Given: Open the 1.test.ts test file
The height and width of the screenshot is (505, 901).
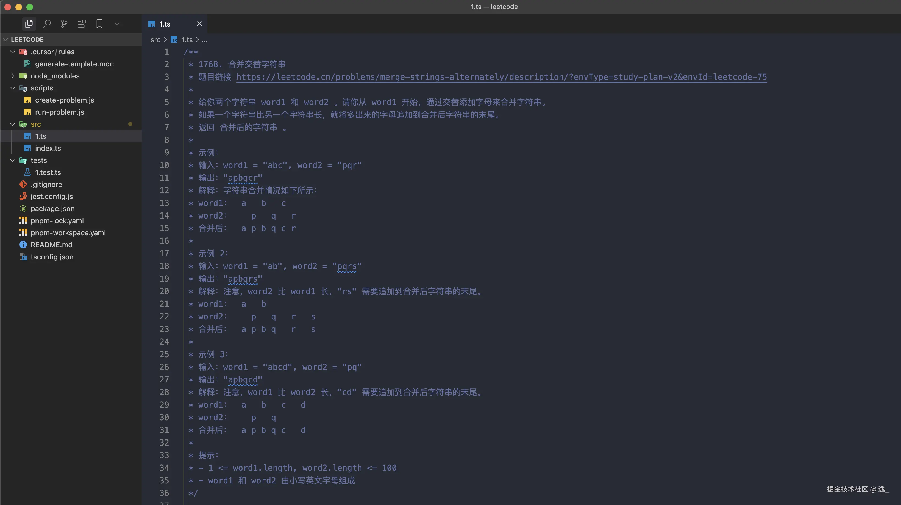Looking at the screenshot, I should (48, 172).
